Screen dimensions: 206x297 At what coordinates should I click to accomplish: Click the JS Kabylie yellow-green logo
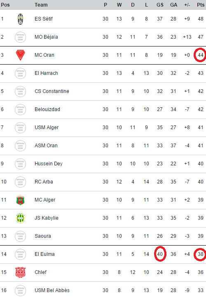pos(20,218)
